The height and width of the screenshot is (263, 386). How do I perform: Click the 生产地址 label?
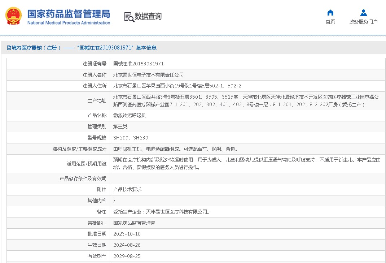(x=97, y=100)
